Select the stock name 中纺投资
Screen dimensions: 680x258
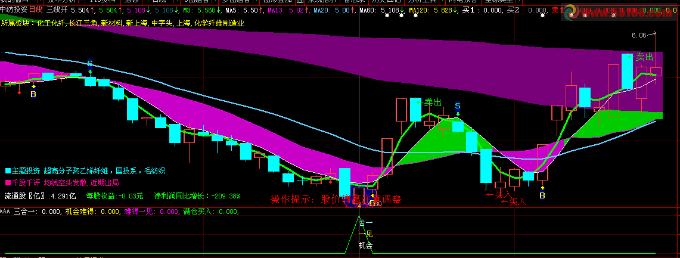tap(14, 10)
